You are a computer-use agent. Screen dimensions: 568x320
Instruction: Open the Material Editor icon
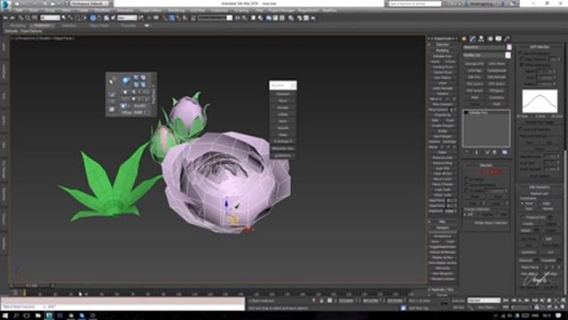291,18
